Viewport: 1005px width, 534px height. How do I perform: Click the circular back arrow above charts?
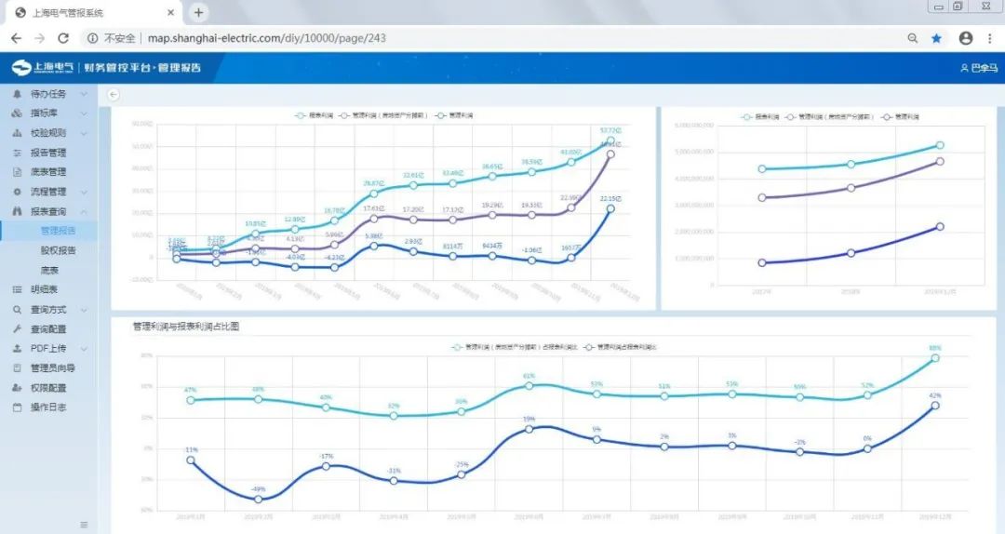pyautogui.click(x=114, y=94)
